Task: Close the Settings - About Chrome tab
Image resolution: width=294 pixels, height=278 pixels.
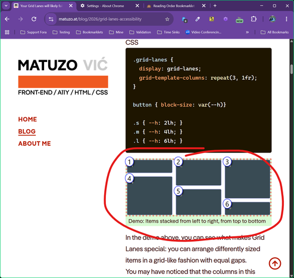Action: click(x=137, y=6)
